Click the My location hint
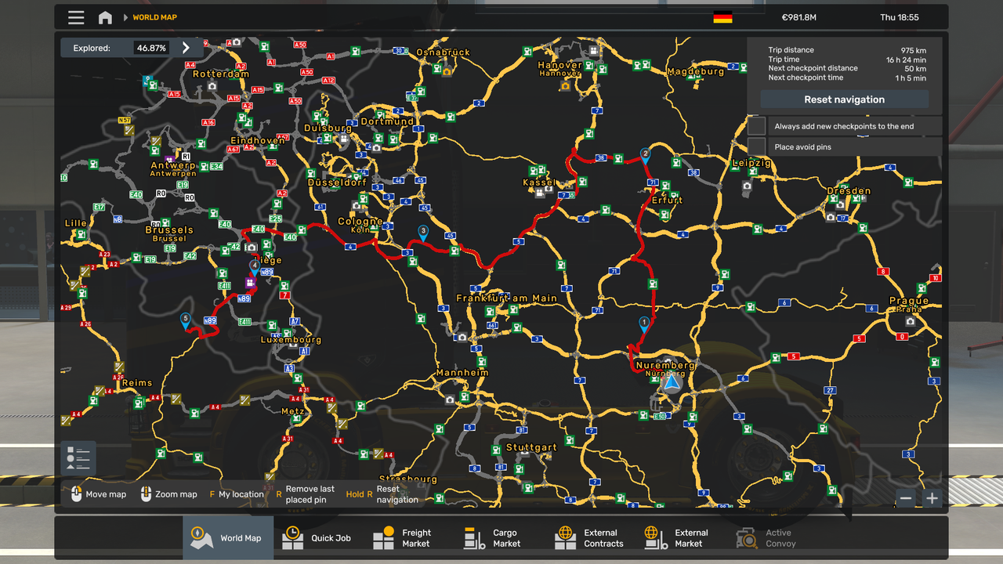 point(237,494)
